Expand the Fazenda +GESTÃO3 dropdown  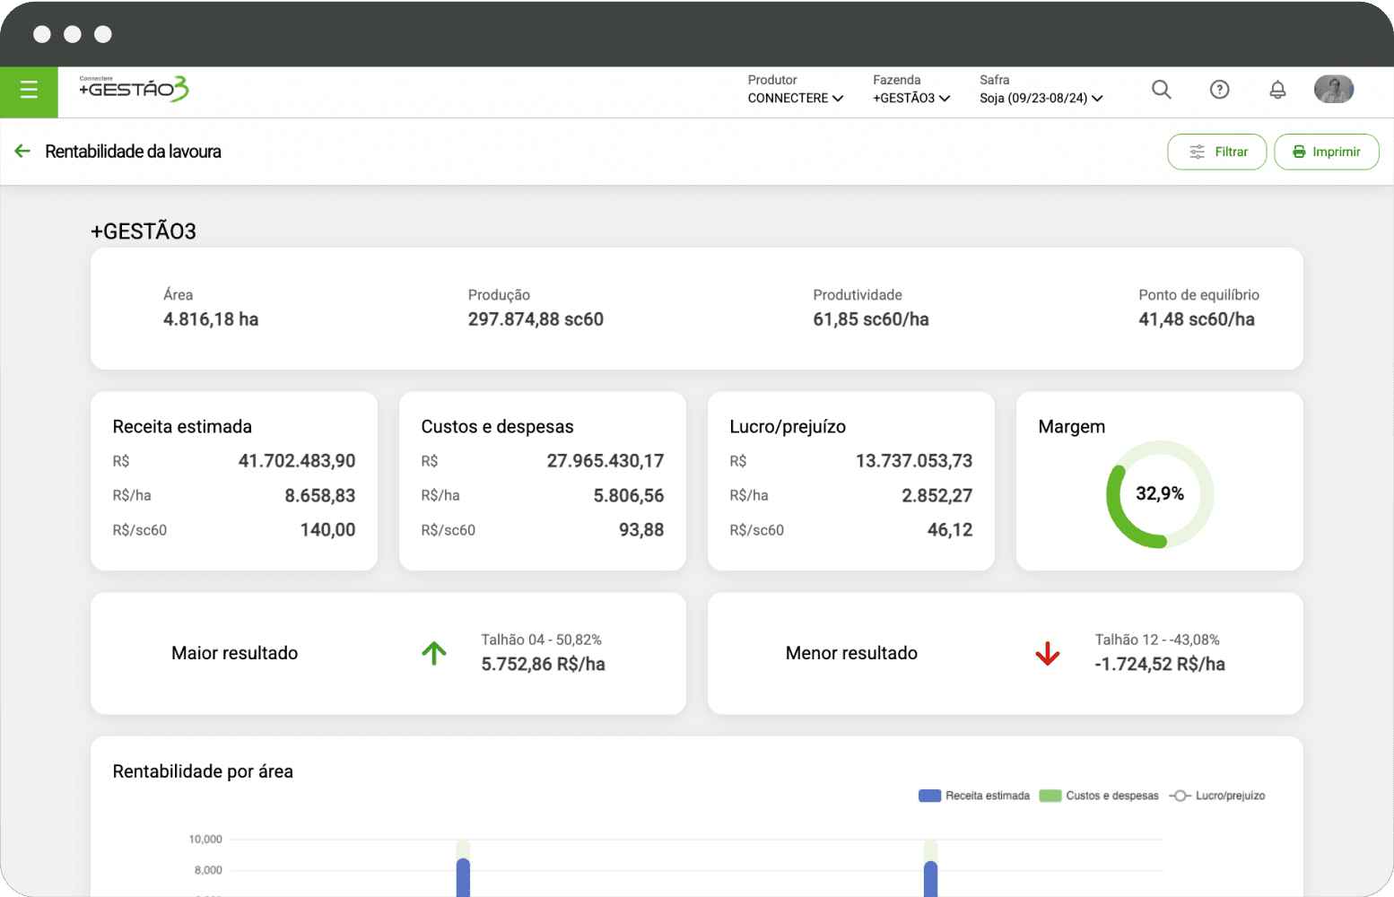[910, 98]
